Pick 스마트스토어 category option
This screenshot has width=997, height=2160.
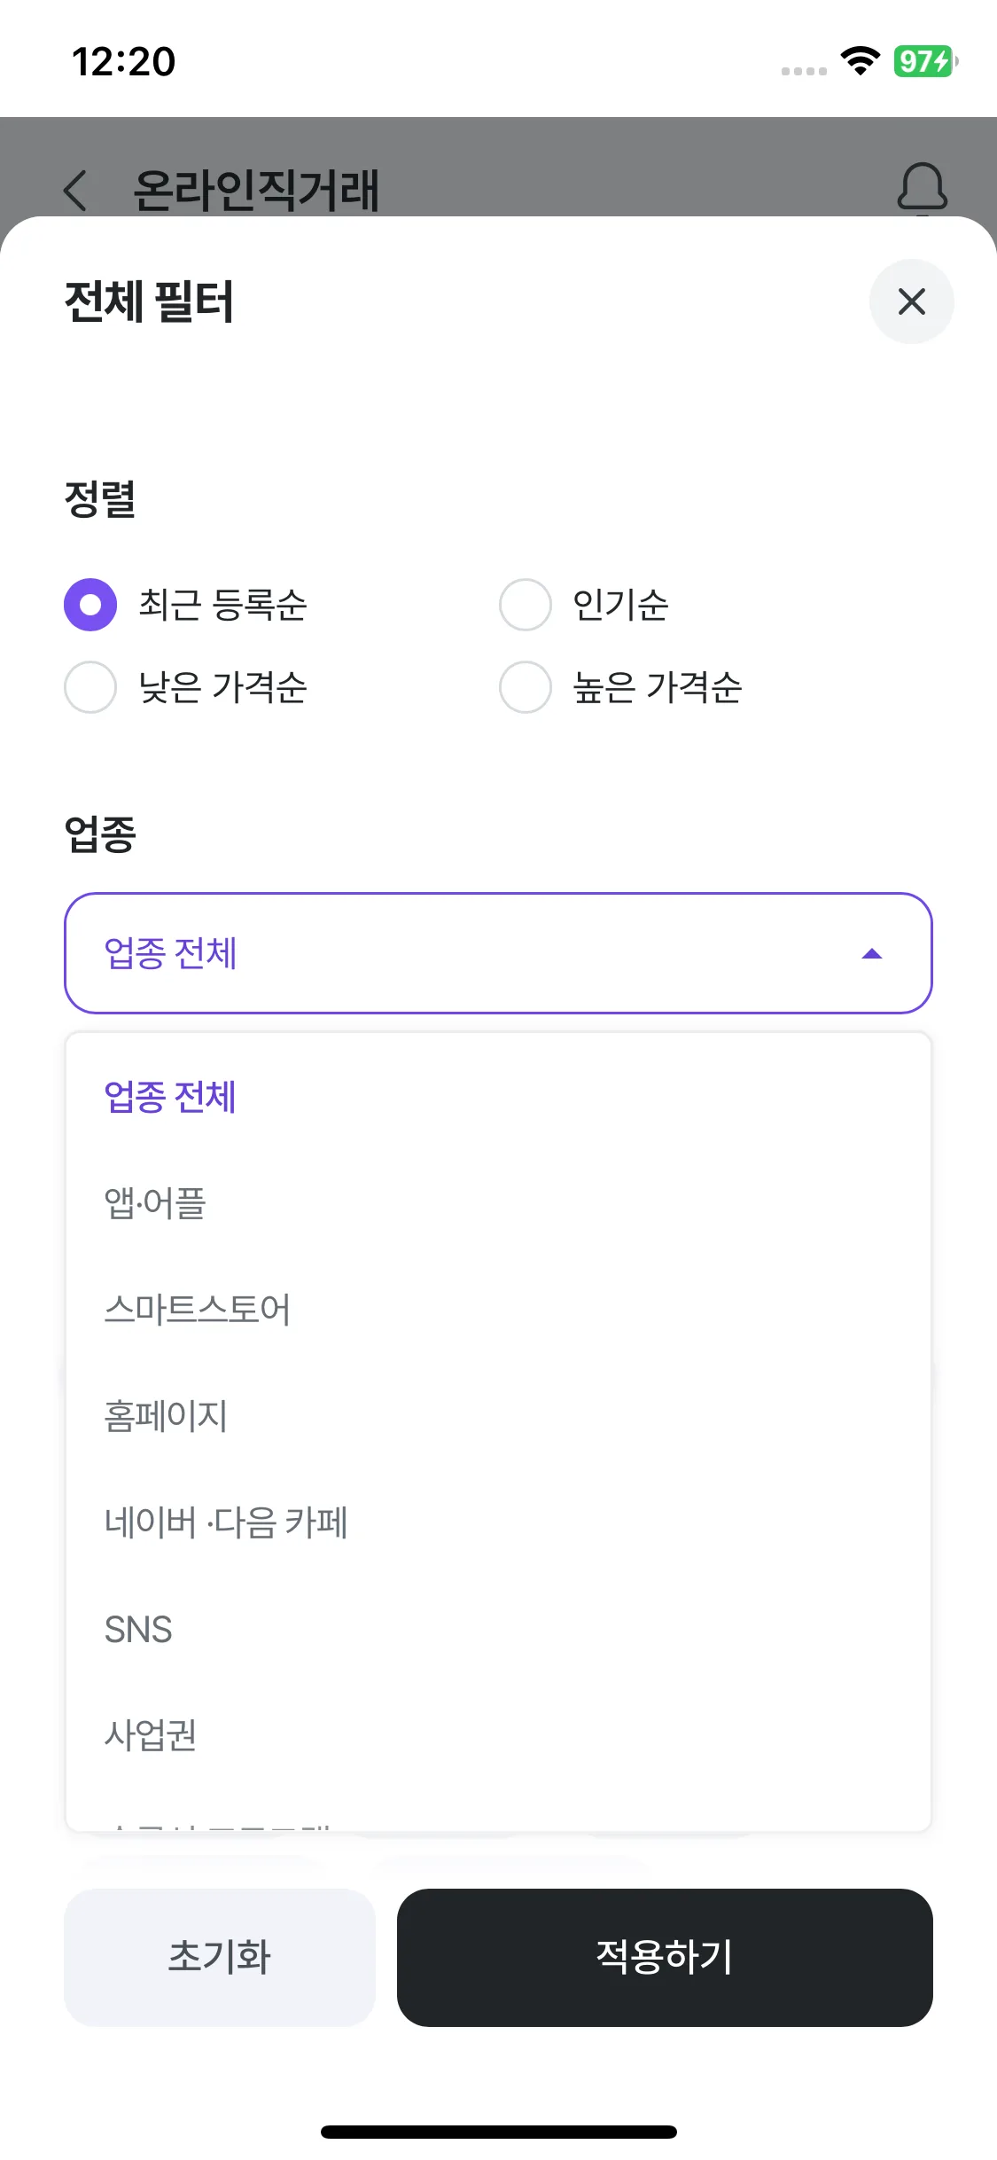pyautogui.click(x=197, y=1310)
